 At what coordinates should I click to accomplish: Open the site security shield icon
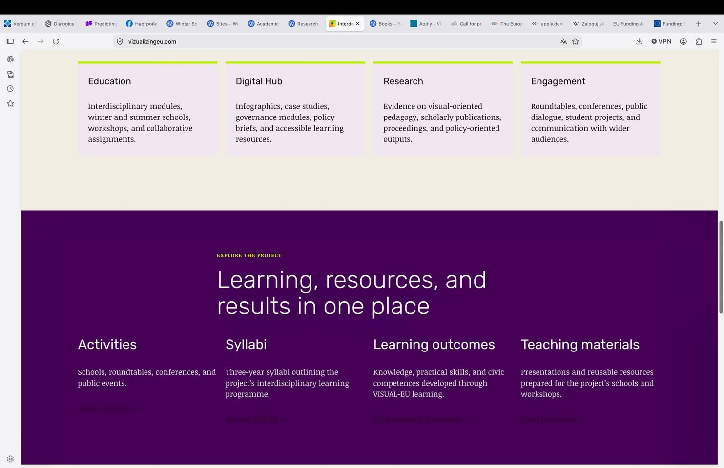(120, 41)
